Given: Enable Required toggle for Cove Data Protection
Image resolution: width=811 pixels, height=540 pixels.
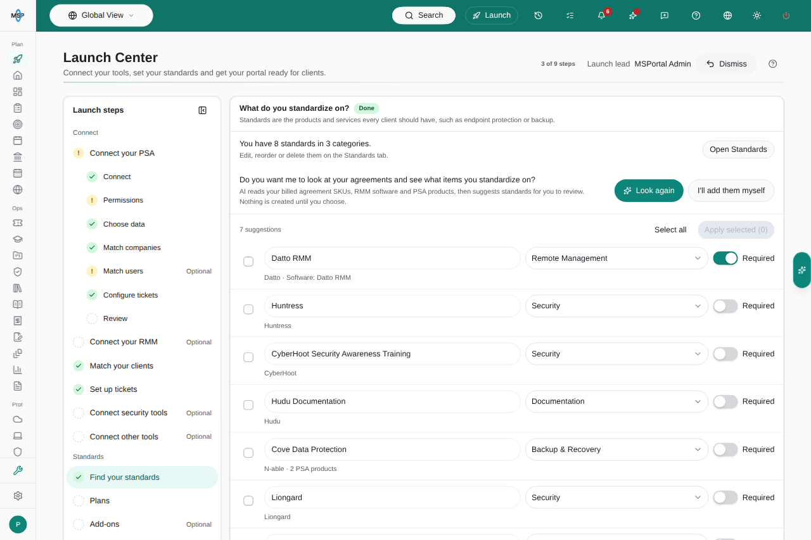Looking at the screenshot, I should (x=725, y=449).
